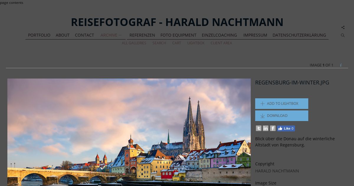354x186 pixels.
Task: Open Datenschutzerklärung page
Action: [x=299, y=35]
